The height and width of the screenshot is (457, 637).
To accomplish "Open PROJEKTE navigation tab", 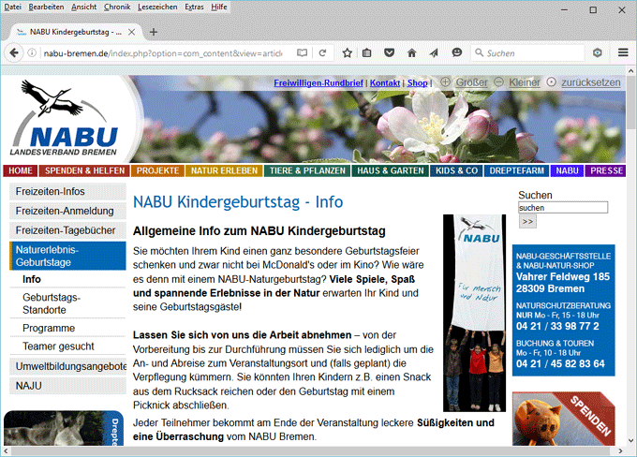I will [x=157, y=170].
